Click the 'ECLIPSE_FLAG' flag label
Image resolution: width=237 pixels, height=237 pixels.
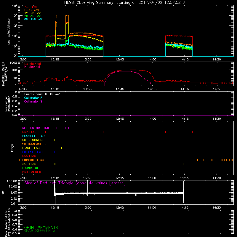[32, 152]
